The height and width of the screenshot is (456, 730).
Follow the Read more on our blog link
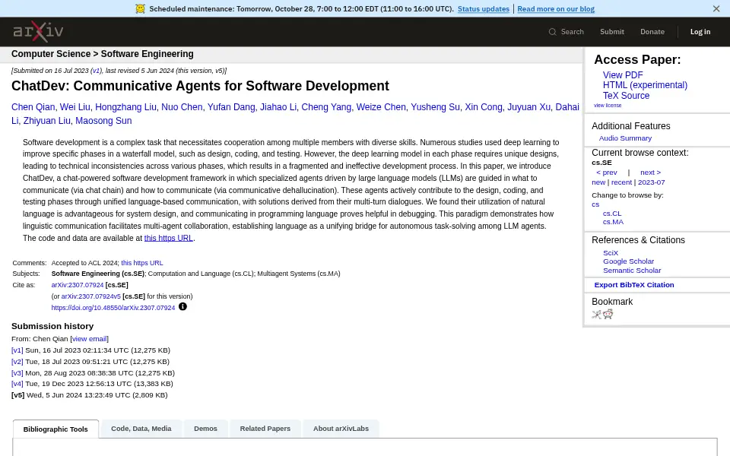point(556,9)
